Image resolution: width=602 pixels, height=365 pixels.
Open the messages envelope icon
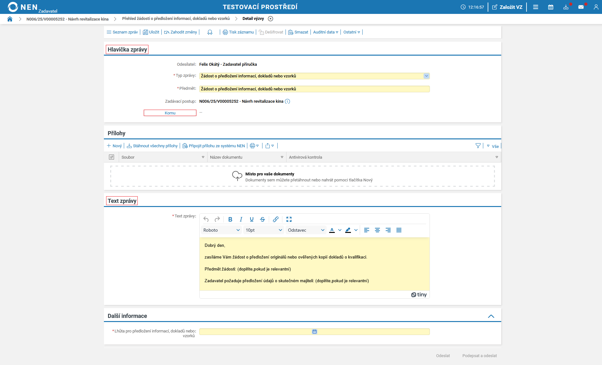[x=581, y=7]
